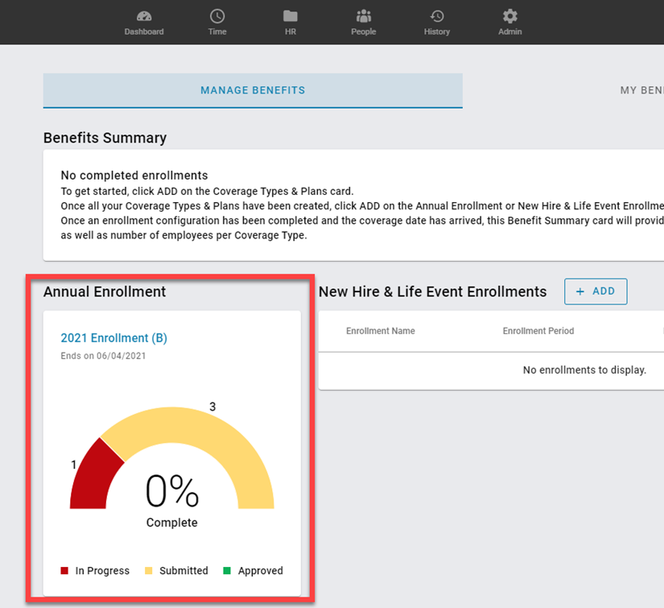The width and height of the screenshot is (664, 608).
Task: Click the plus icon inside the ADD button
Action: [x=582, y=292]
